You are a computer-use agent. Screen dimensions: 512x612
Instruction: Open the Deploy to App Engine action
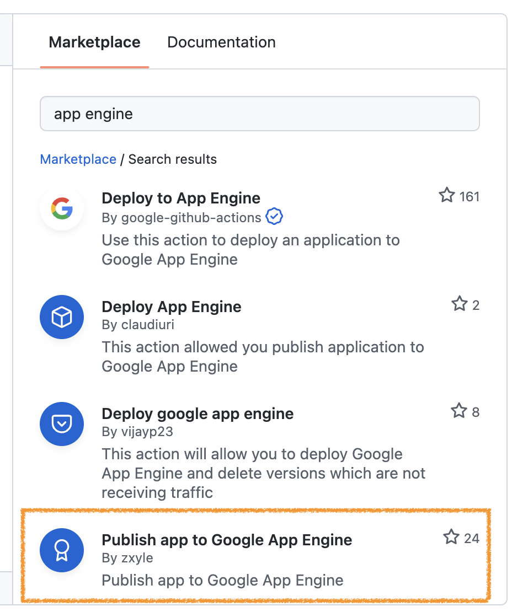click(181, 198)
